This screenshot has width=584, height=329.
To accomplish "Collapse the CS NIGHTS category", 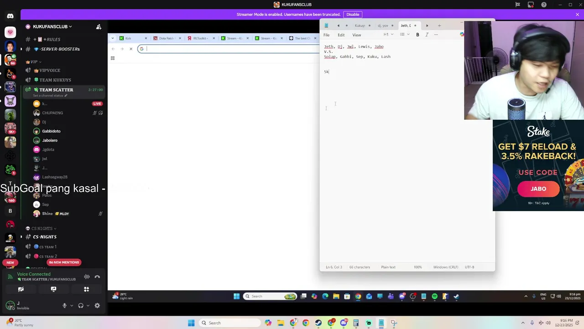I will click(x=42, y=228).
